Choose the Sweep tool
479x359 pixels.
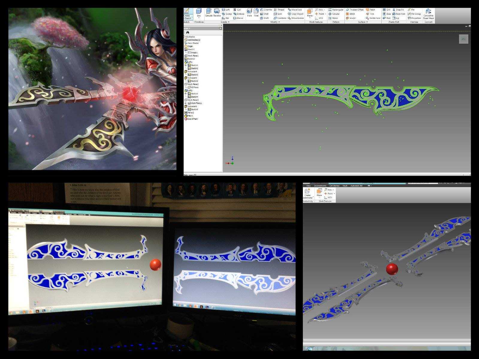tap(227, 14)
